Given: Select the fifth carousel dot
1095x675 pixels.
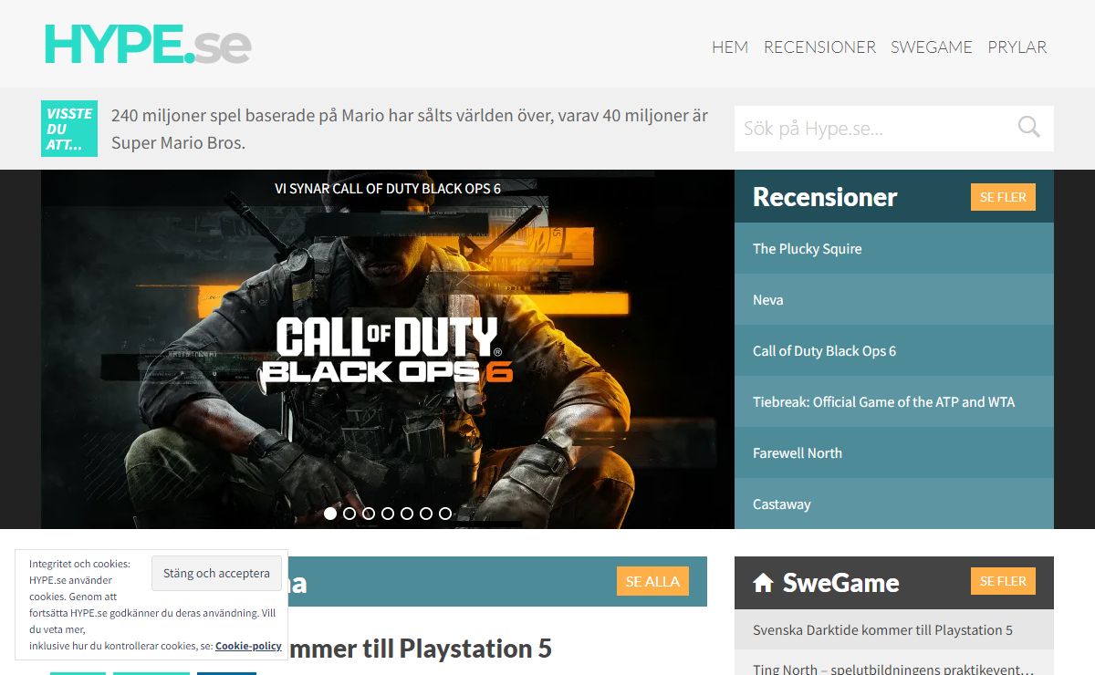Looking at the screenshot, I should point(407,514).
